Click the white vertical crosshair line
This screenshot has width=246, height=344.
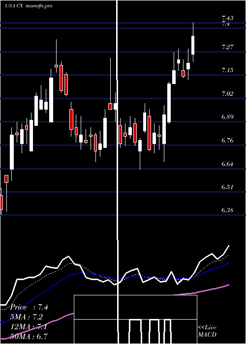(x=118, y=172)
